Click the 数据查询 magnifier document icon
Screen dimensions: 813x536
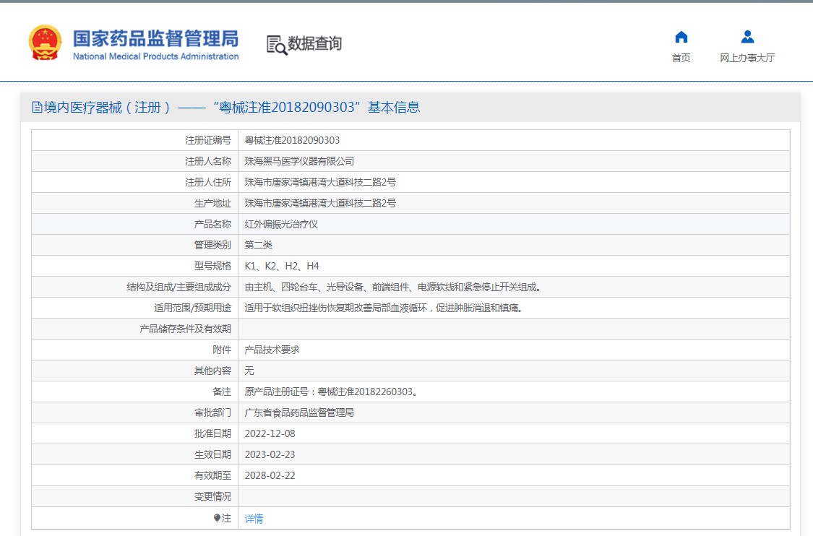point(276,44)
